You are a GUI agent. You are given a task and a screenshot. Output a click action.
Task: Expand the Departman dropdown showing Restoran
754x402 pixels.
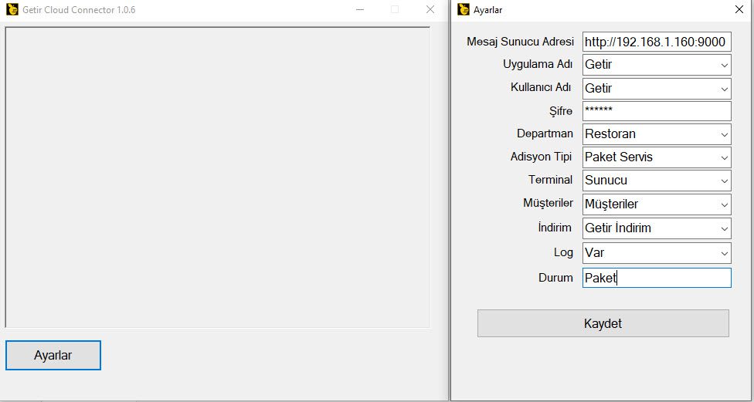click(724, 134)
